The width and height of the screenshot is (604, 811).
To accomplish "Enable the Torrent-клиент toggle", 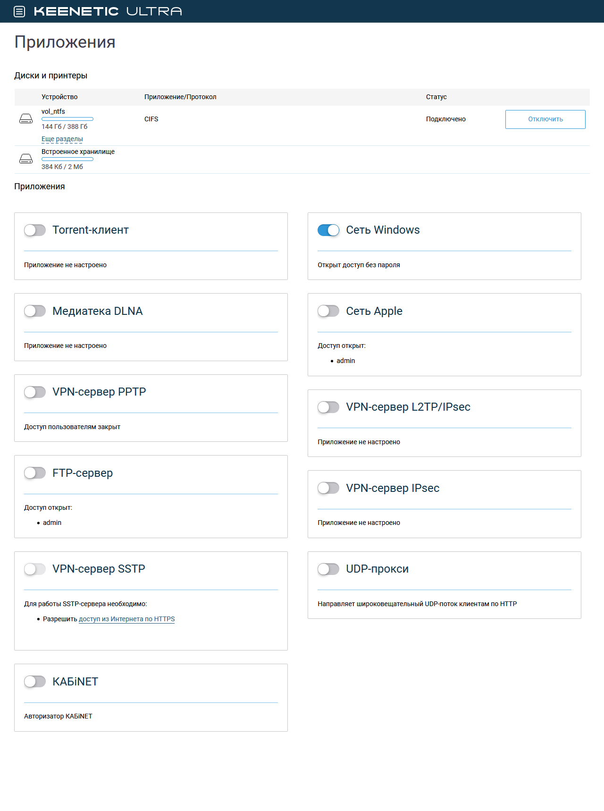I will [x=35, y=230].
